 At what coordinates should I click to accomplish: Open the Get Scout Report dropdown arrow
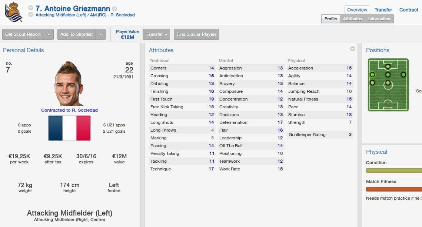pyautogui.click(x=49, y=34)
